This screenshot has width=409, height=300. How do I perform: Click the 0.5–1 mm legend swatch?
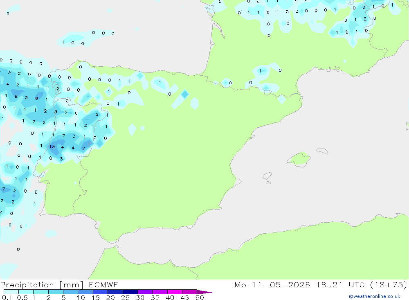tap(26, 292)
